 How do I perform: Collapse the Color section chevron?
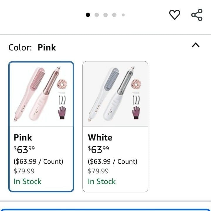[x=196, y=45]
